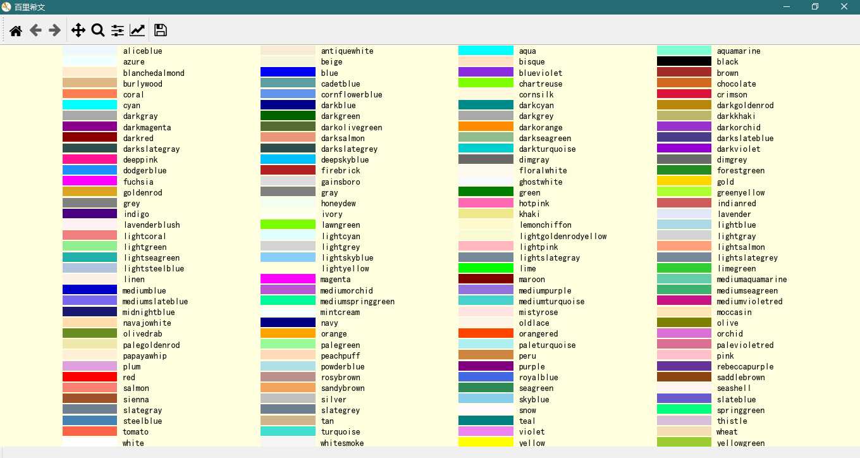Click the 'lightslategrey' label
Image resolution: width=860 pixels, height=458 pixels.
[x=747, y=257]
